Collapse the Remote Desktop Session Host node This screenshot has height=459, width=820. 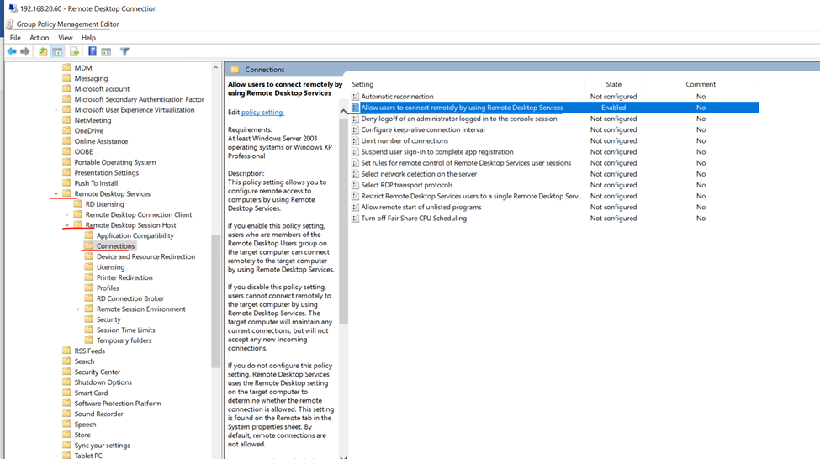coord(67,225)
